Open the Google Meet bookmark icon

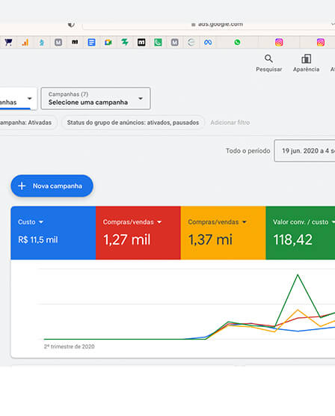tap(108, 43)
